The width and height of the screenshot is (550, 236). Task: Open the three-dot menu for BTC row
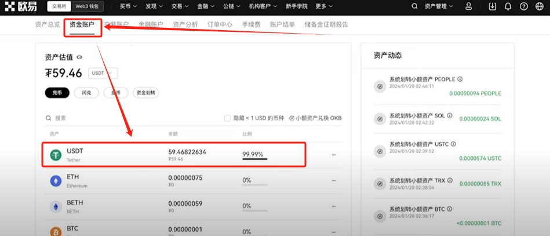(334, 232)
